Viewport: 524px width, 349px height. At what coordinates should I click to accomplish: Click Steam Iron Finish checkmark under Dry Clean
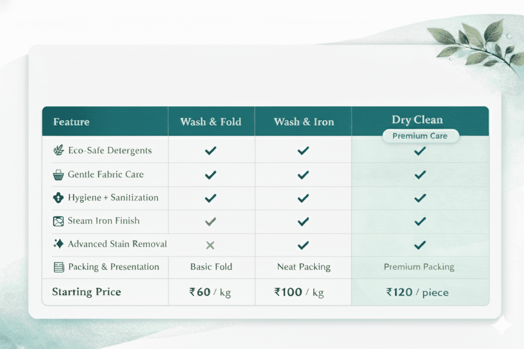[420, 221]
